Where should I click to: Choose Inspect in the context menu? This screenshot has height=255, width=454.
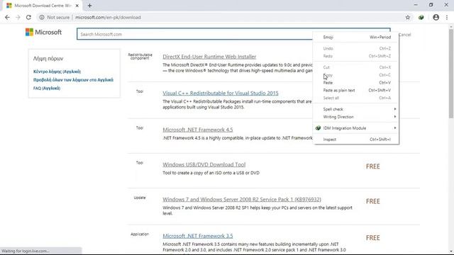pyautogui.click(x=356, y=140)
